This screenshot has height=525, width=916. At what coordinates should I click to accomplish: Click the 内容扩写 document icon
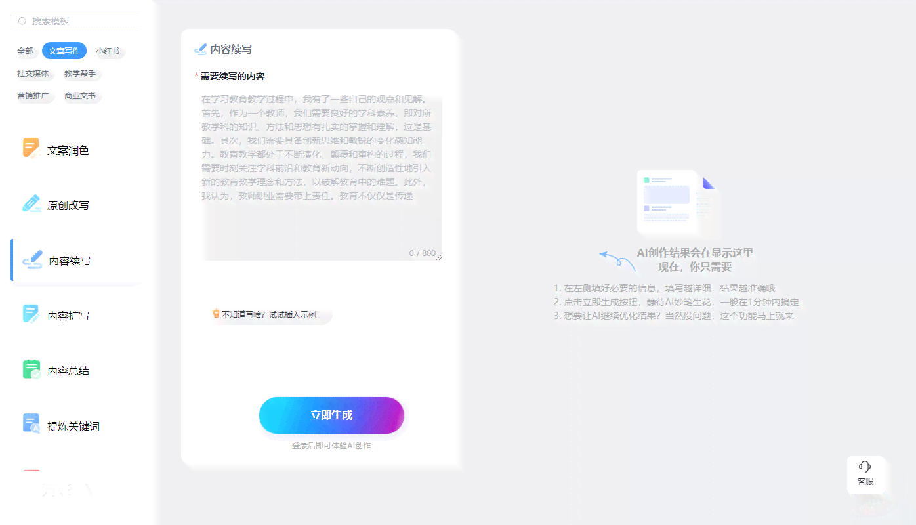(31, 314)
